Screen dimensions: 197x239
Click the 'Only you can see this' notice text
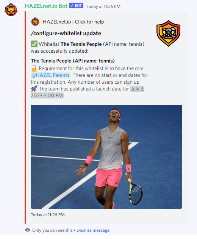(x=52, y=230)
